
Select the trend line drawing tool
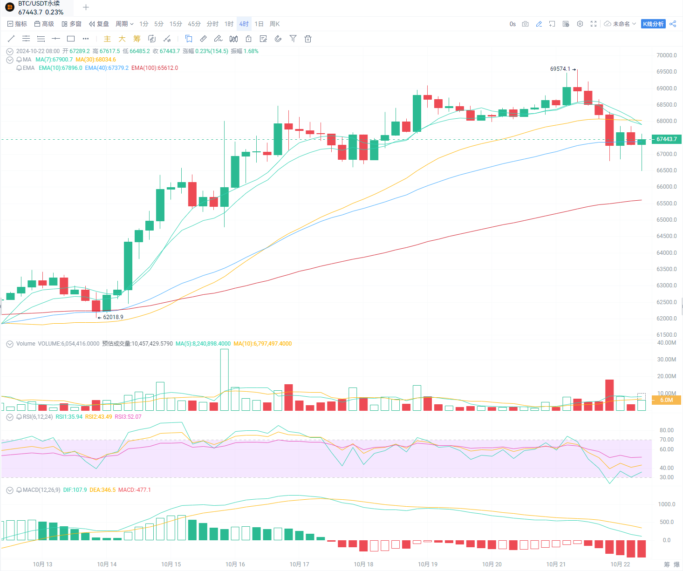click(11, 39)
